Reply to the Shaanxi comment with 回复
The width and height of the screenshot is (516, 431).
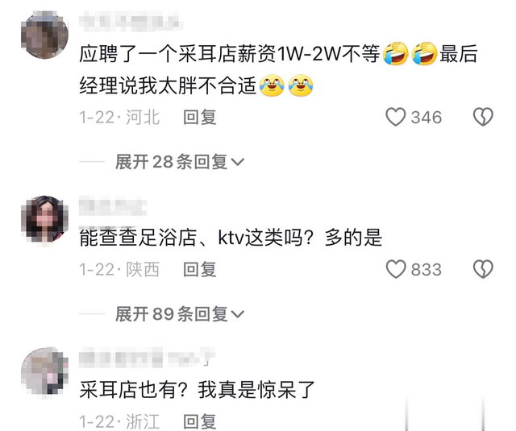(x=200, y=270)
